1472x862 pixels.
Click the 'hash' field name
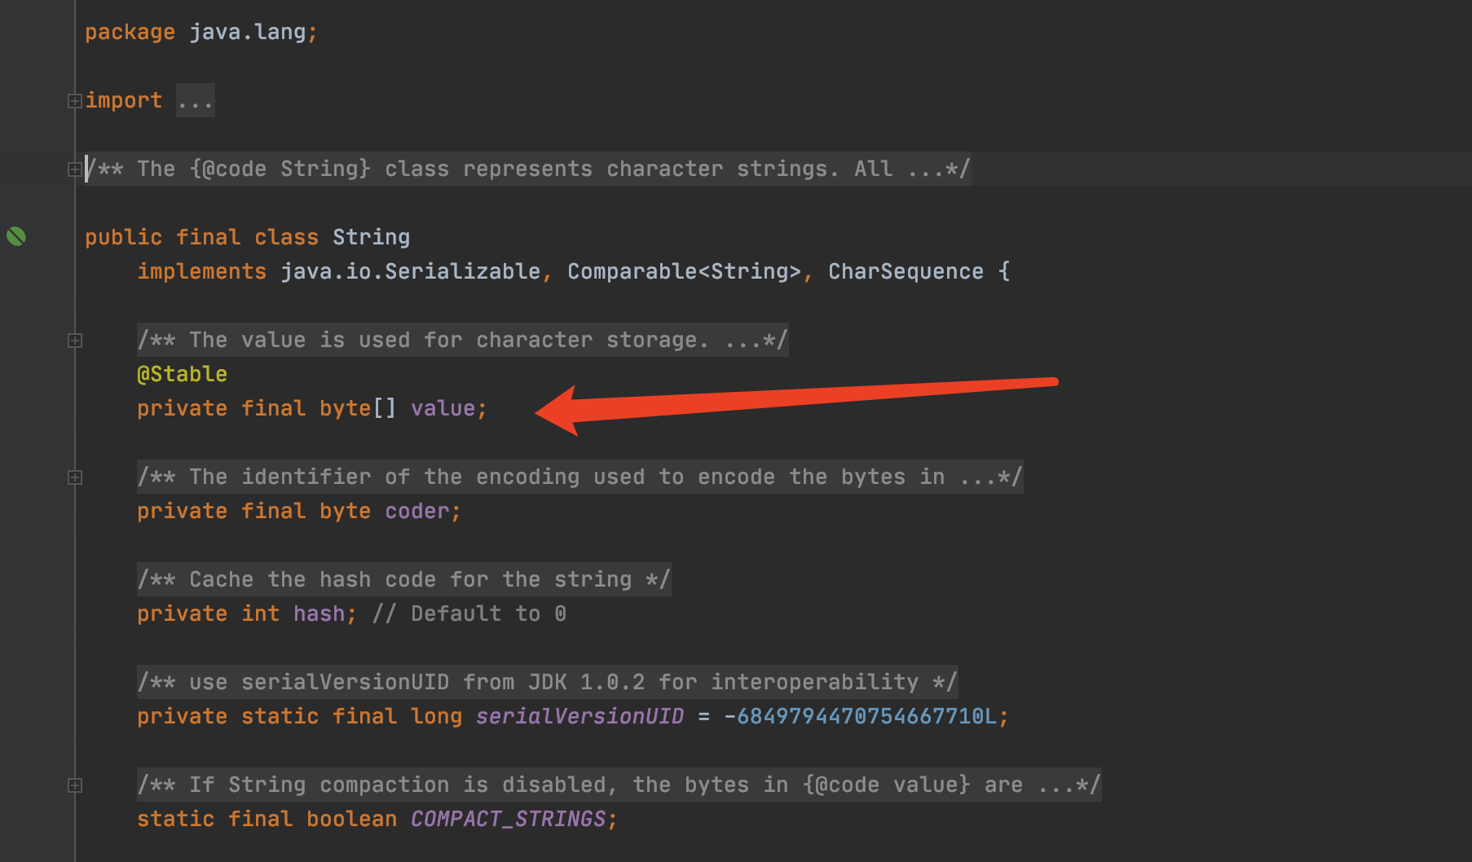point(320,614)
